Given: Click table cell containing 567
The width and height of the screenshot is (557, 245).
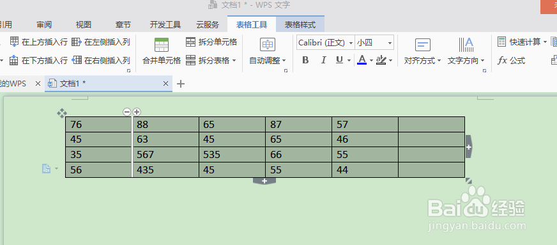Looking at the screenshot, I should 165,155.
